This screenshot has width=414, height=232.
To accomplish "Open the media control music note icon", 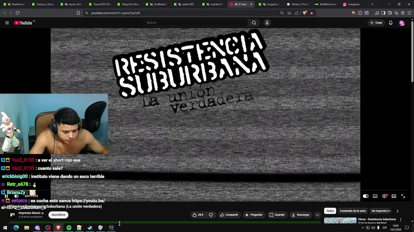I will pos(377,13).
